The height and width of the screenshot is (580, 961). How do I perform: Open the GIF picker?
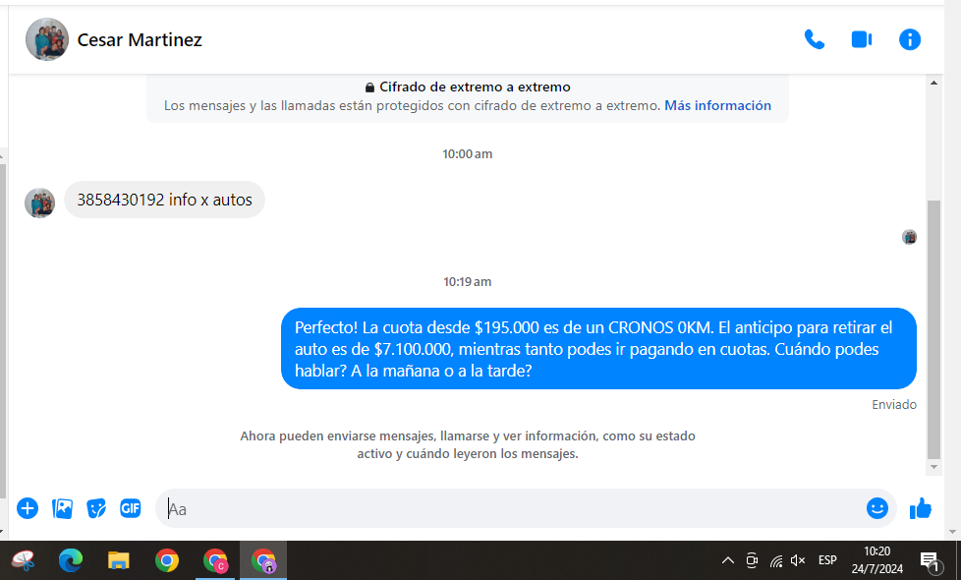[131, 508]
